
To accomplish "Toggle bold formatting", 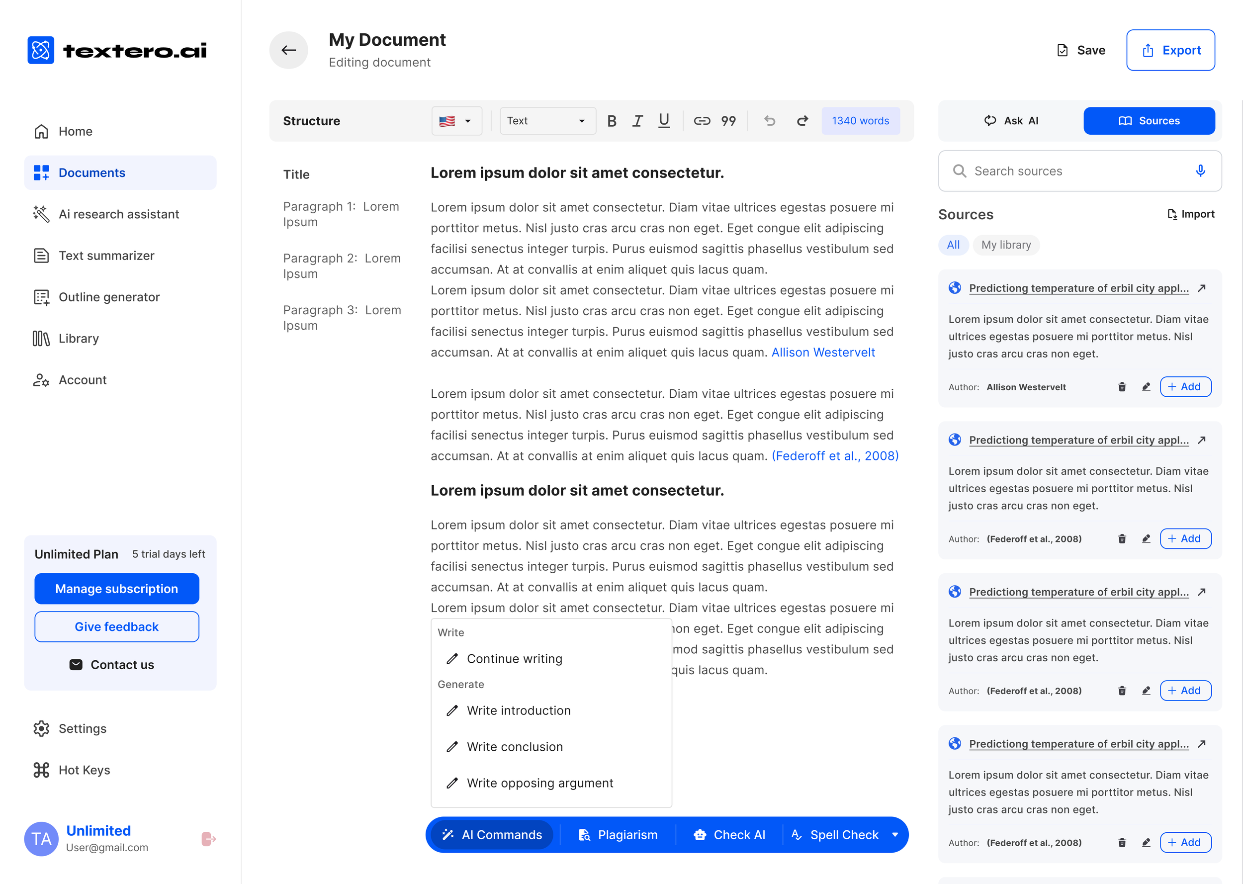I will (611, 121).
